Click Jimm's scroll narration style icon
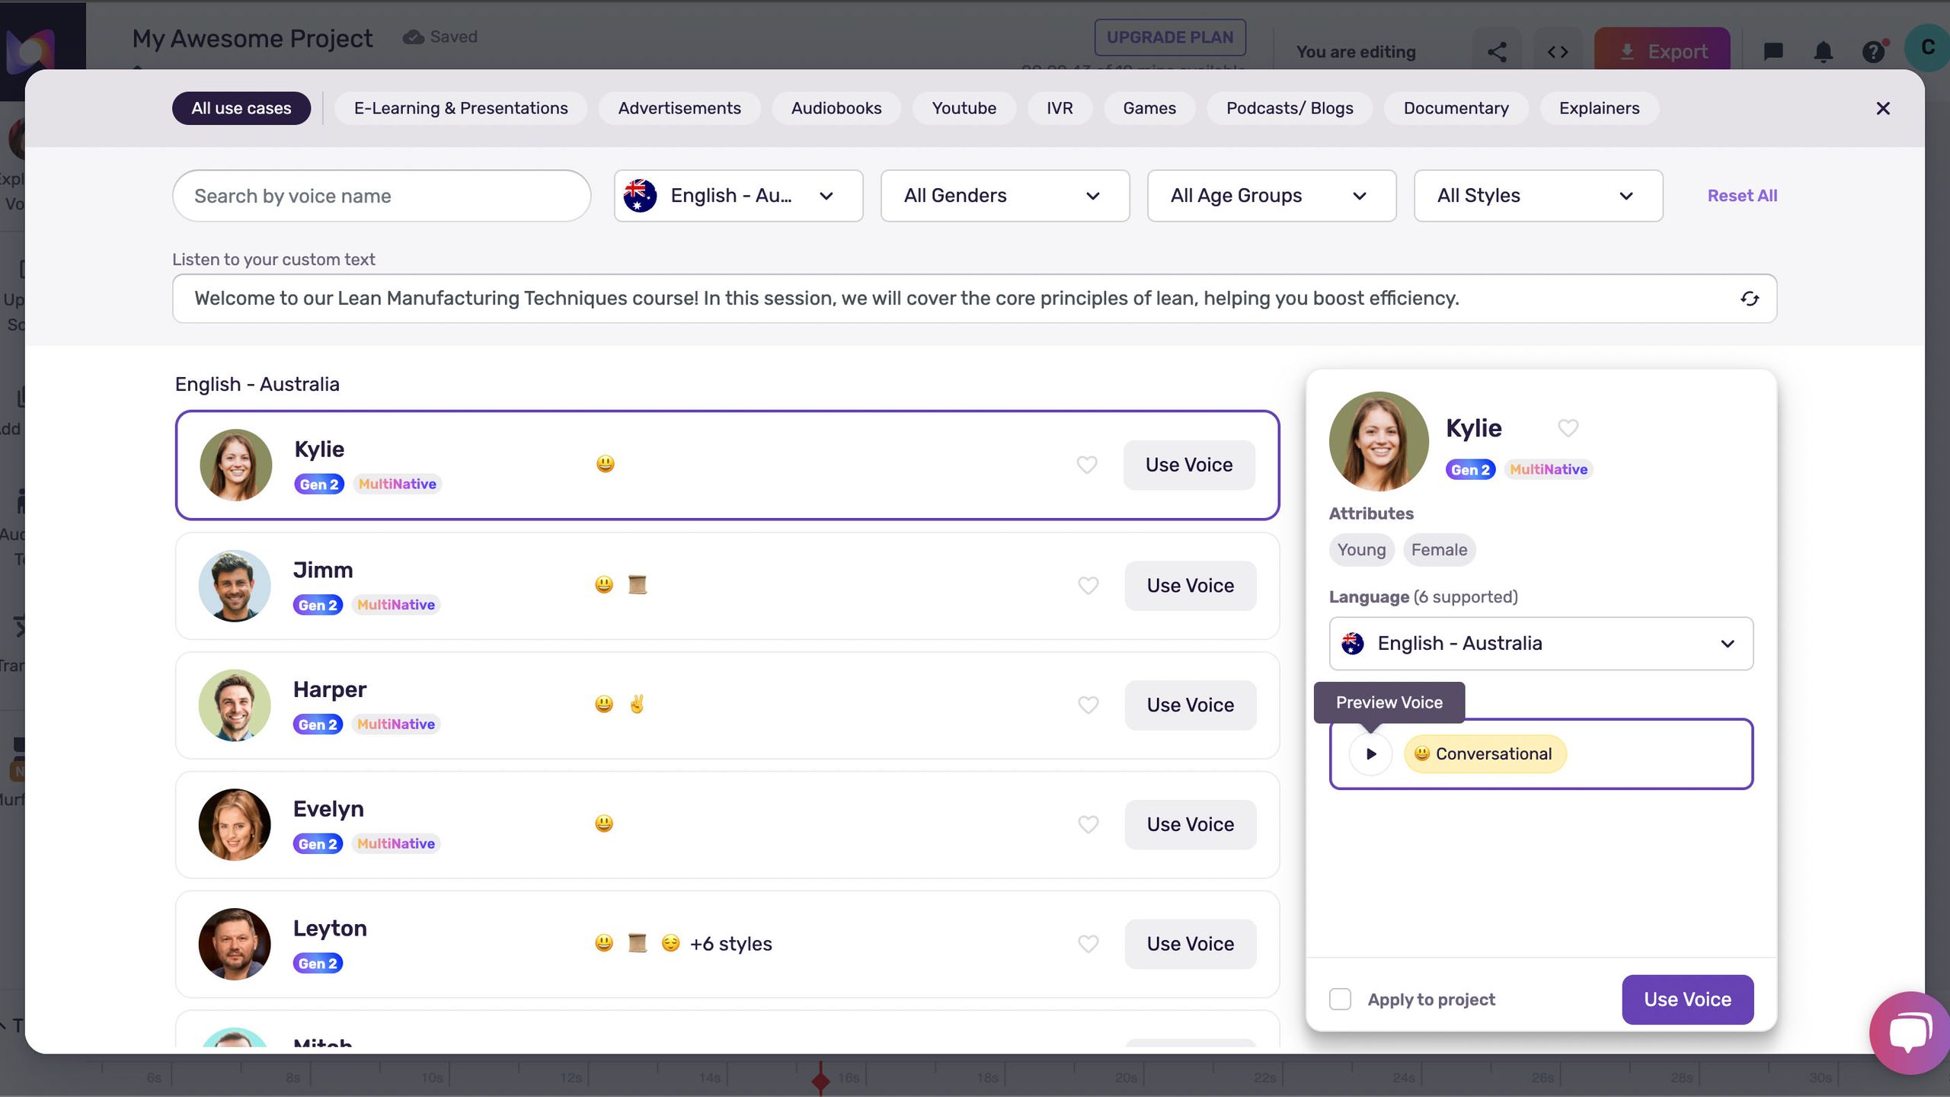The image size is (1950, 1097). (638, 585)
